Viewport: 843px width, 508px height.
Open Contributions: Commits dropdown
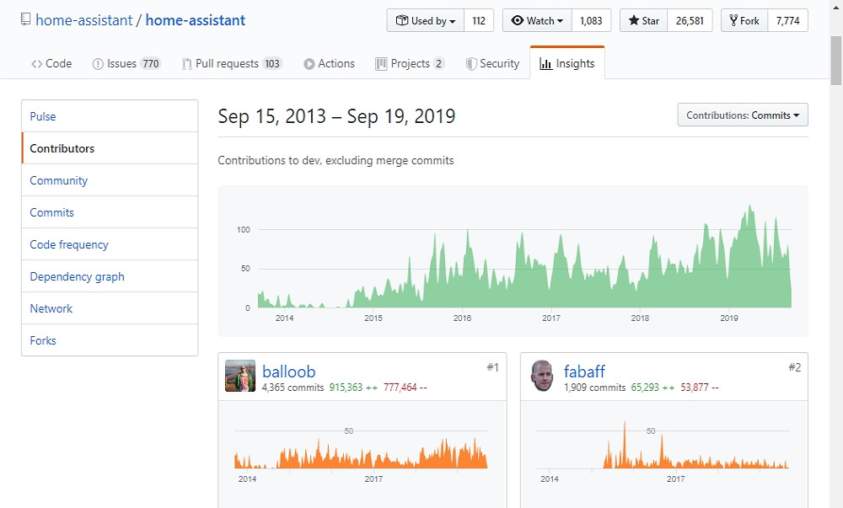pyautogui.click(x=743, y=115)
